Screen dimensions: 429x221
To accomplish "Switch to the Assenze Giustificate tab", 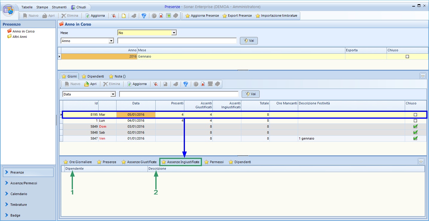I will click(139, 162).
